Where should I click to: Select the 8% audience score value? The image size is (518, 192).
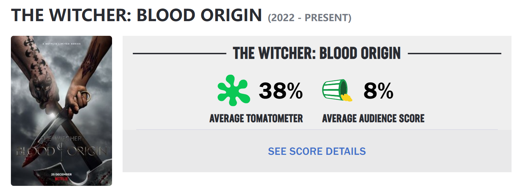coord(378,91)
